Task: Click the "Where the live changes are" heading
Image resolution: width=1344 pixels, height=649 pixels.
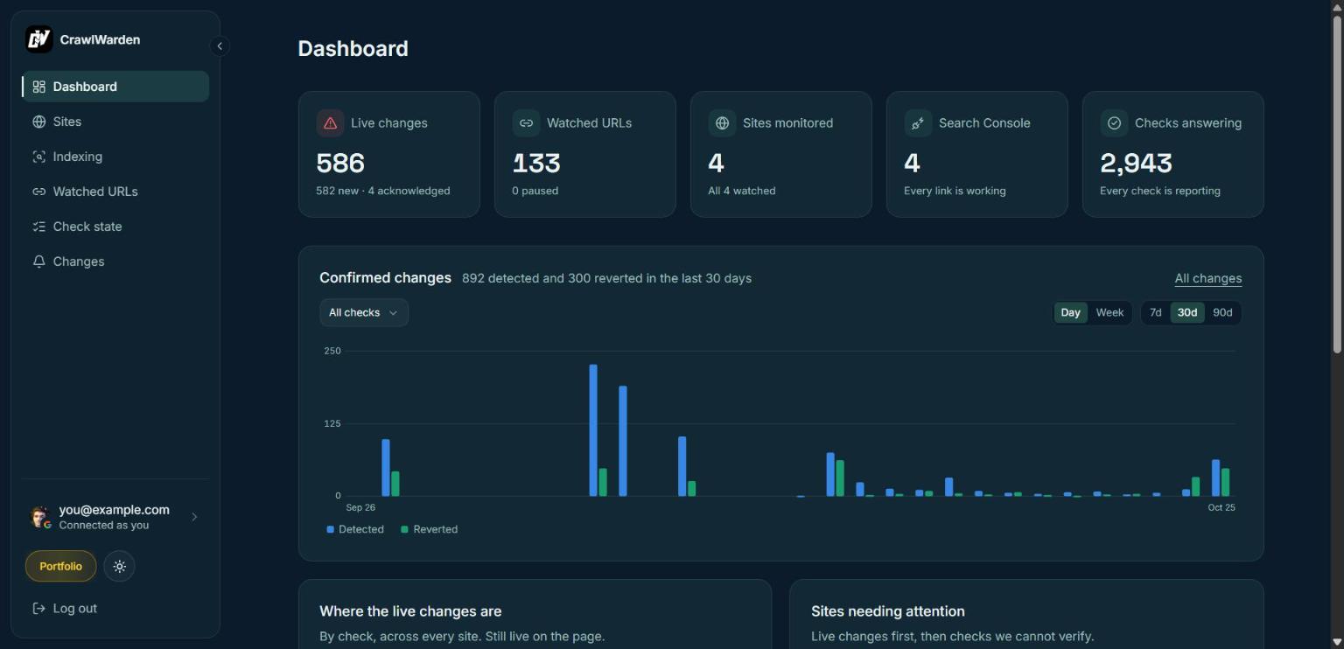Action: click(410, 611)
